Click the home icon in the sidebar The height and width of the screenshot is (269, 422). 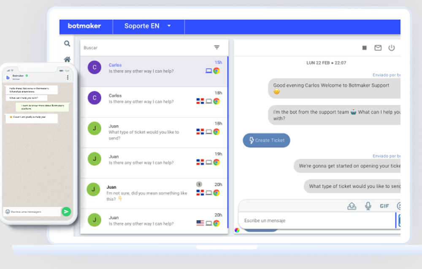pos(67,60)
